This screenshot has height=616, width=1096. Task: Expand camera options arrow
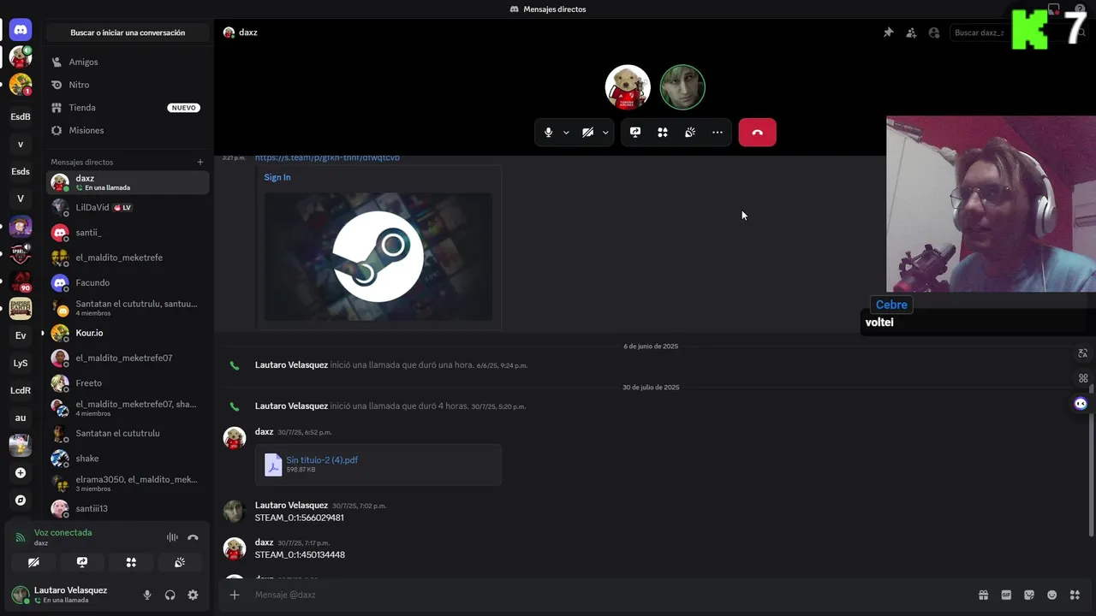pyautogui.click(x=605, y=133)
